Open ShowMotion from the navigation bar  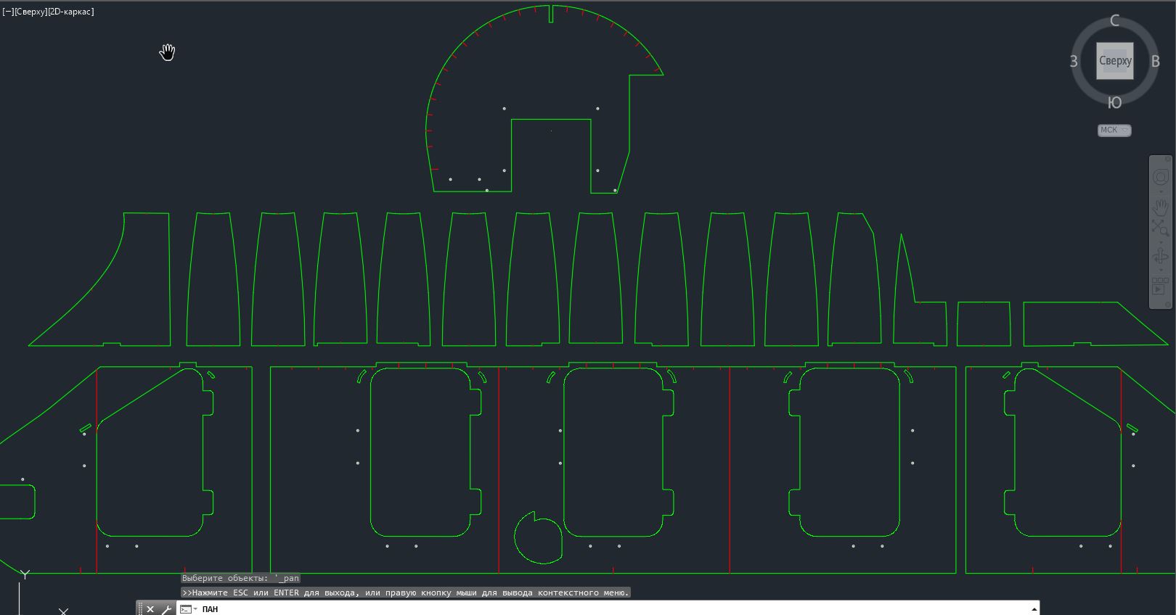1160,286
